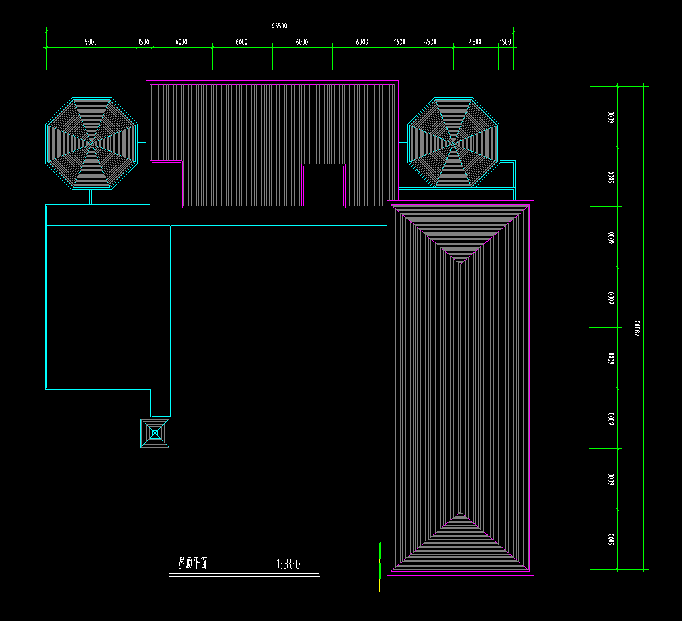Select the horizontal ridge line of top roof
This screenshot has height=621, width=682.
click(x=274, y=147)
